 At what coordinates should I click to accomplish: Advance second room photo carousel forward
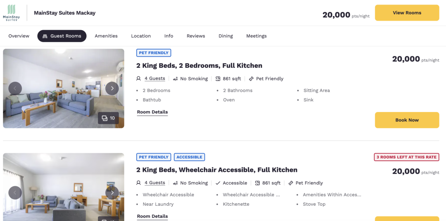tap(112, 193)
